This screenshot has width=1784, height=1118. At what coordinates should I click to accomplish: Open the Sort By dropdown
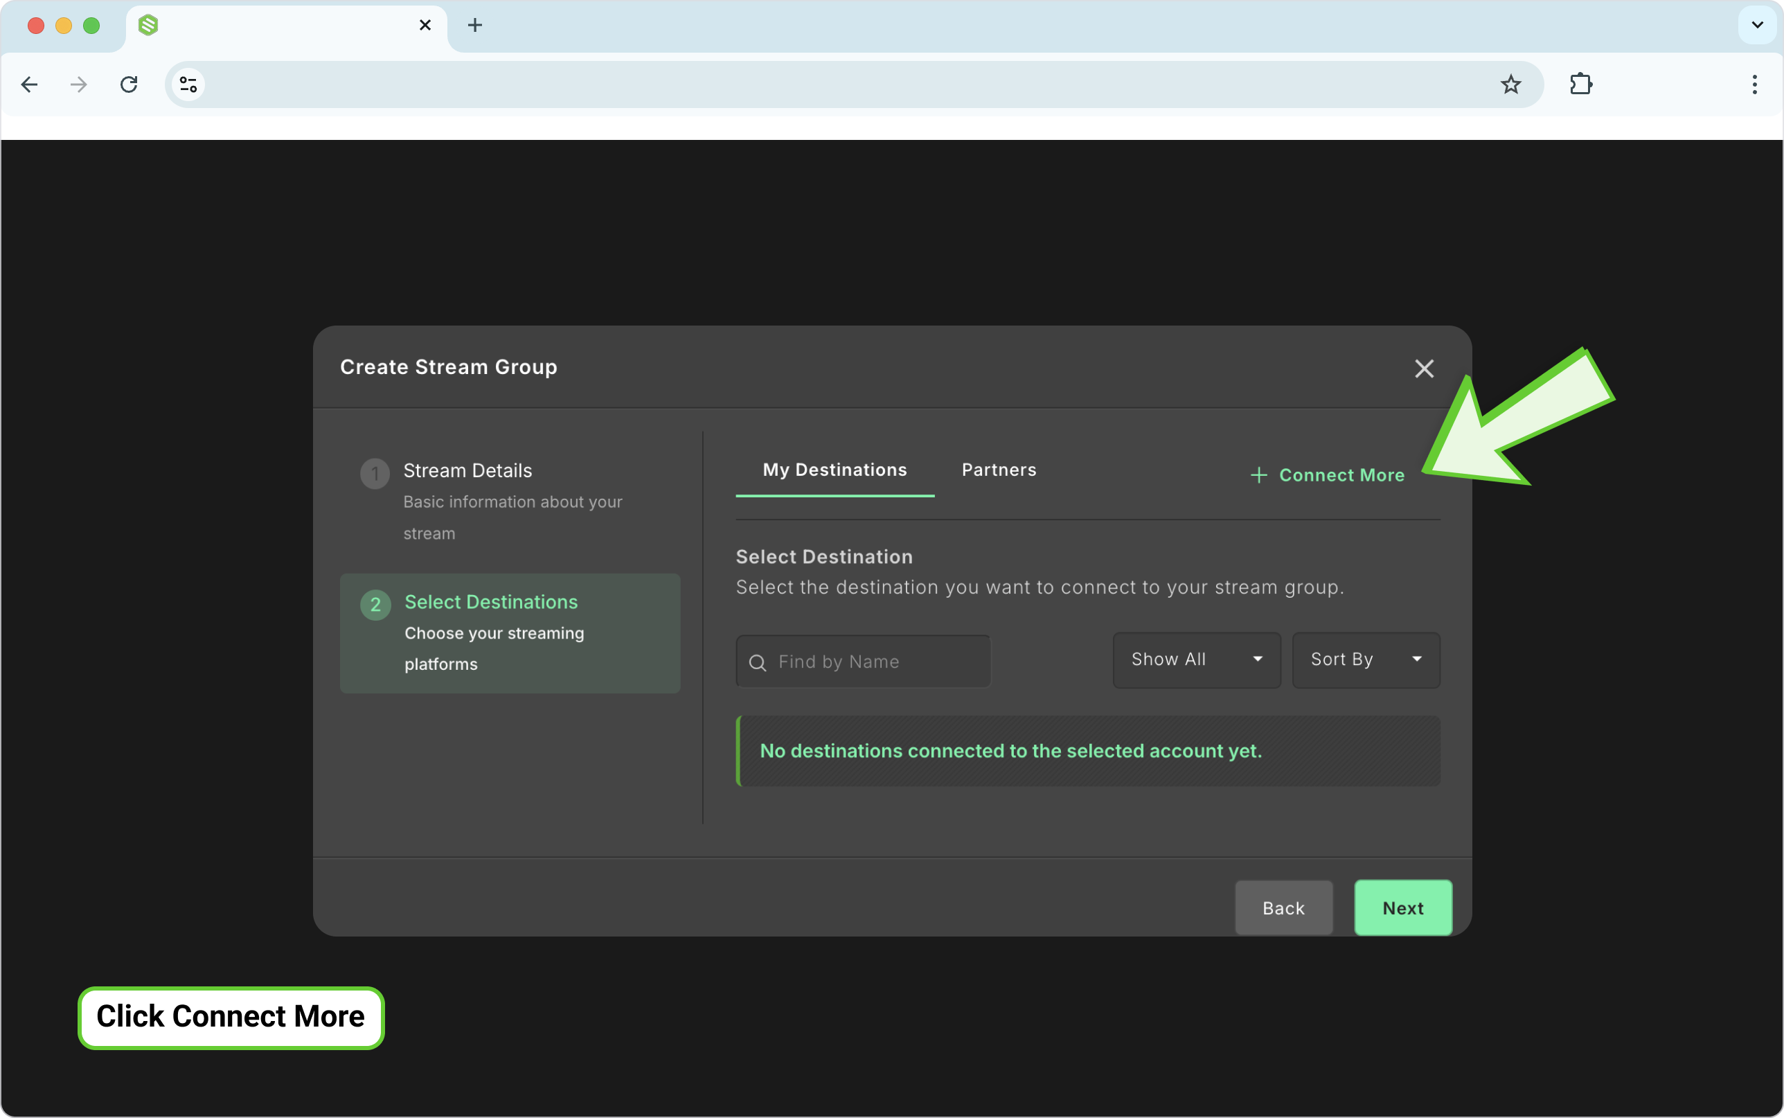[1366, 659]
